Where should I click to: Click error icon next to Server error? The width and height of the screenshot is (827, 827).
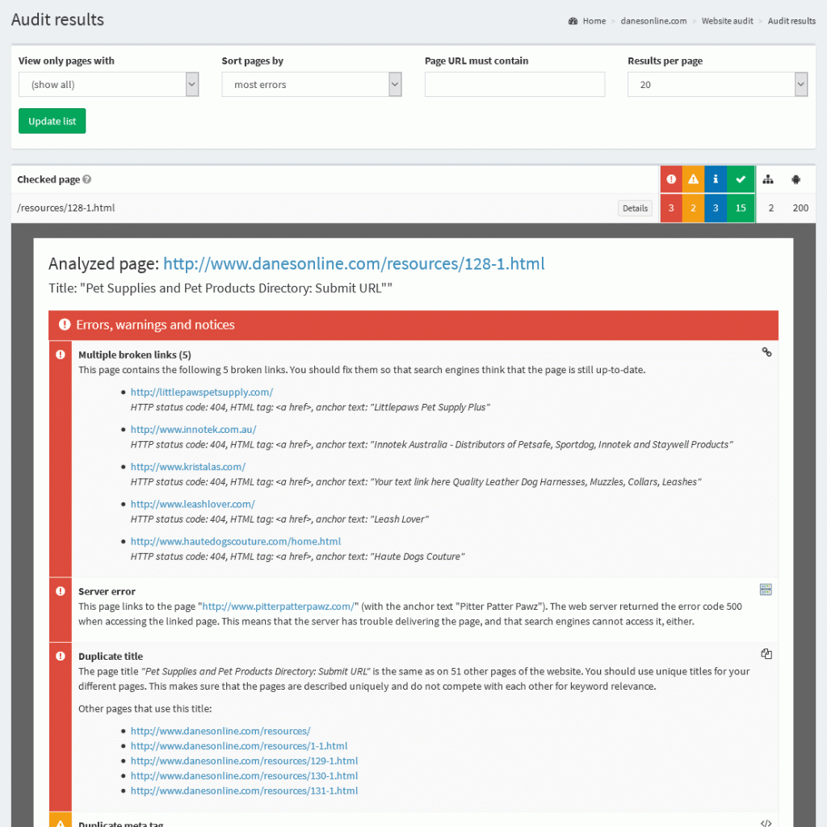point(61,591)
